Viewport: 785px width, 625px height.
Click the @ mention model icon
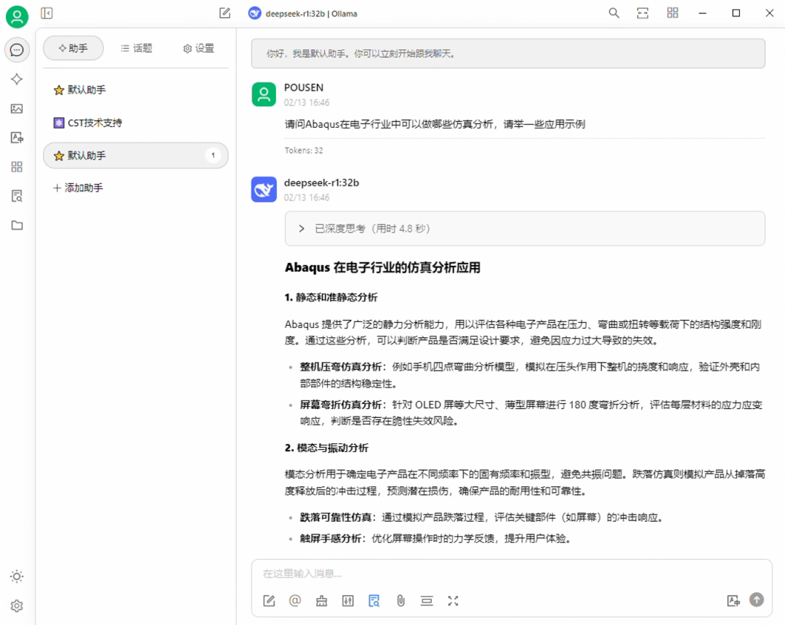click(x=295, y=600)
